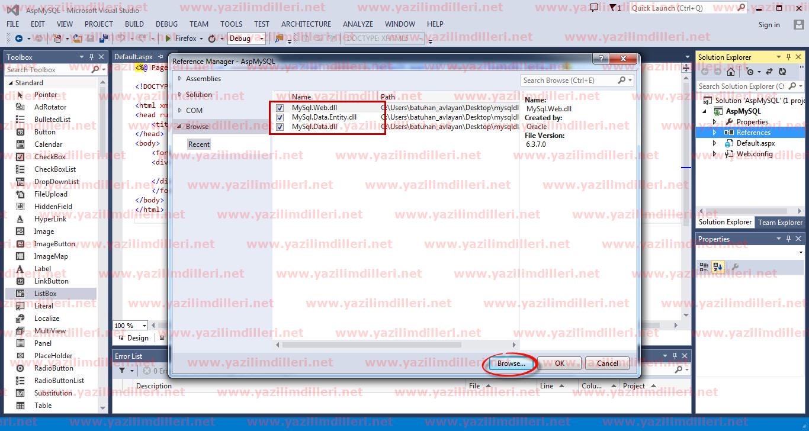Screen dimensions: 809x431
Task: Sort list by the Path column header
Action: click(388, 97)
